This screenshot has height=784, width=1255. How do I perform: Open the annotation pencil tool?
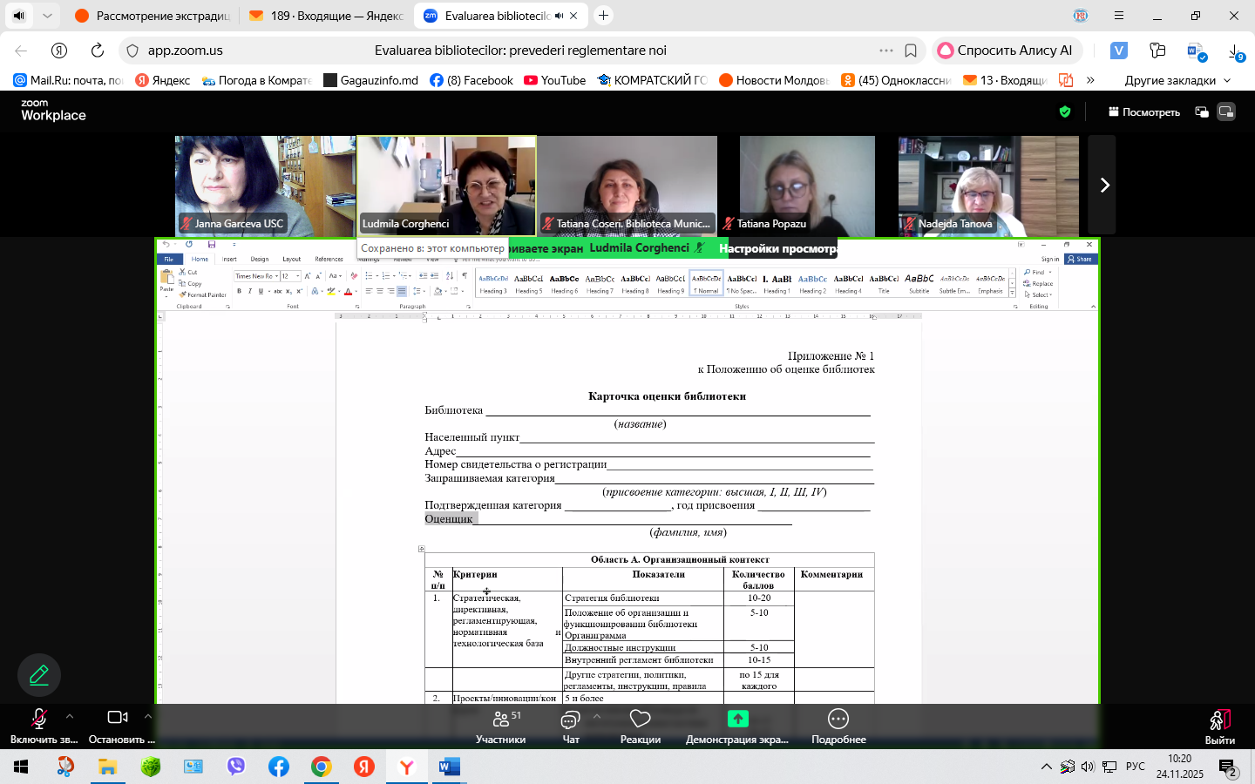pos(39,675)
